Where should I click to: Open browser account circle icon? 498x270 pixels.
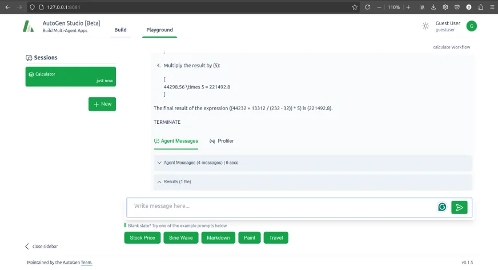coord(469,7)
